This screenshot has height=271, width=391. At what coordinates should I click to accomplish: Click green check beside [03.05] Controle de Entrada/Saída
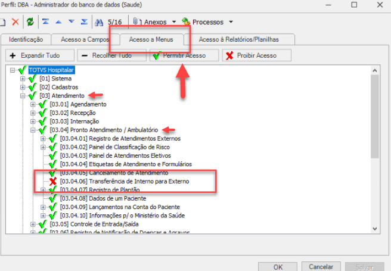point(43,224)
